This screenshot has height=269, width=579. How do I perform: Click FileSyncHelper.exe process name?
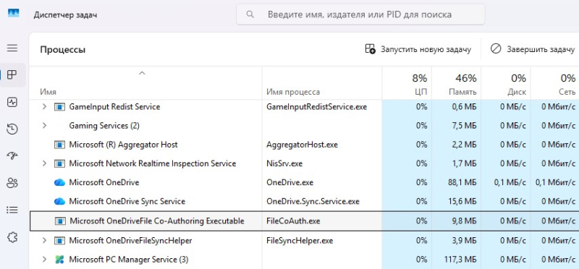point(300,241)
